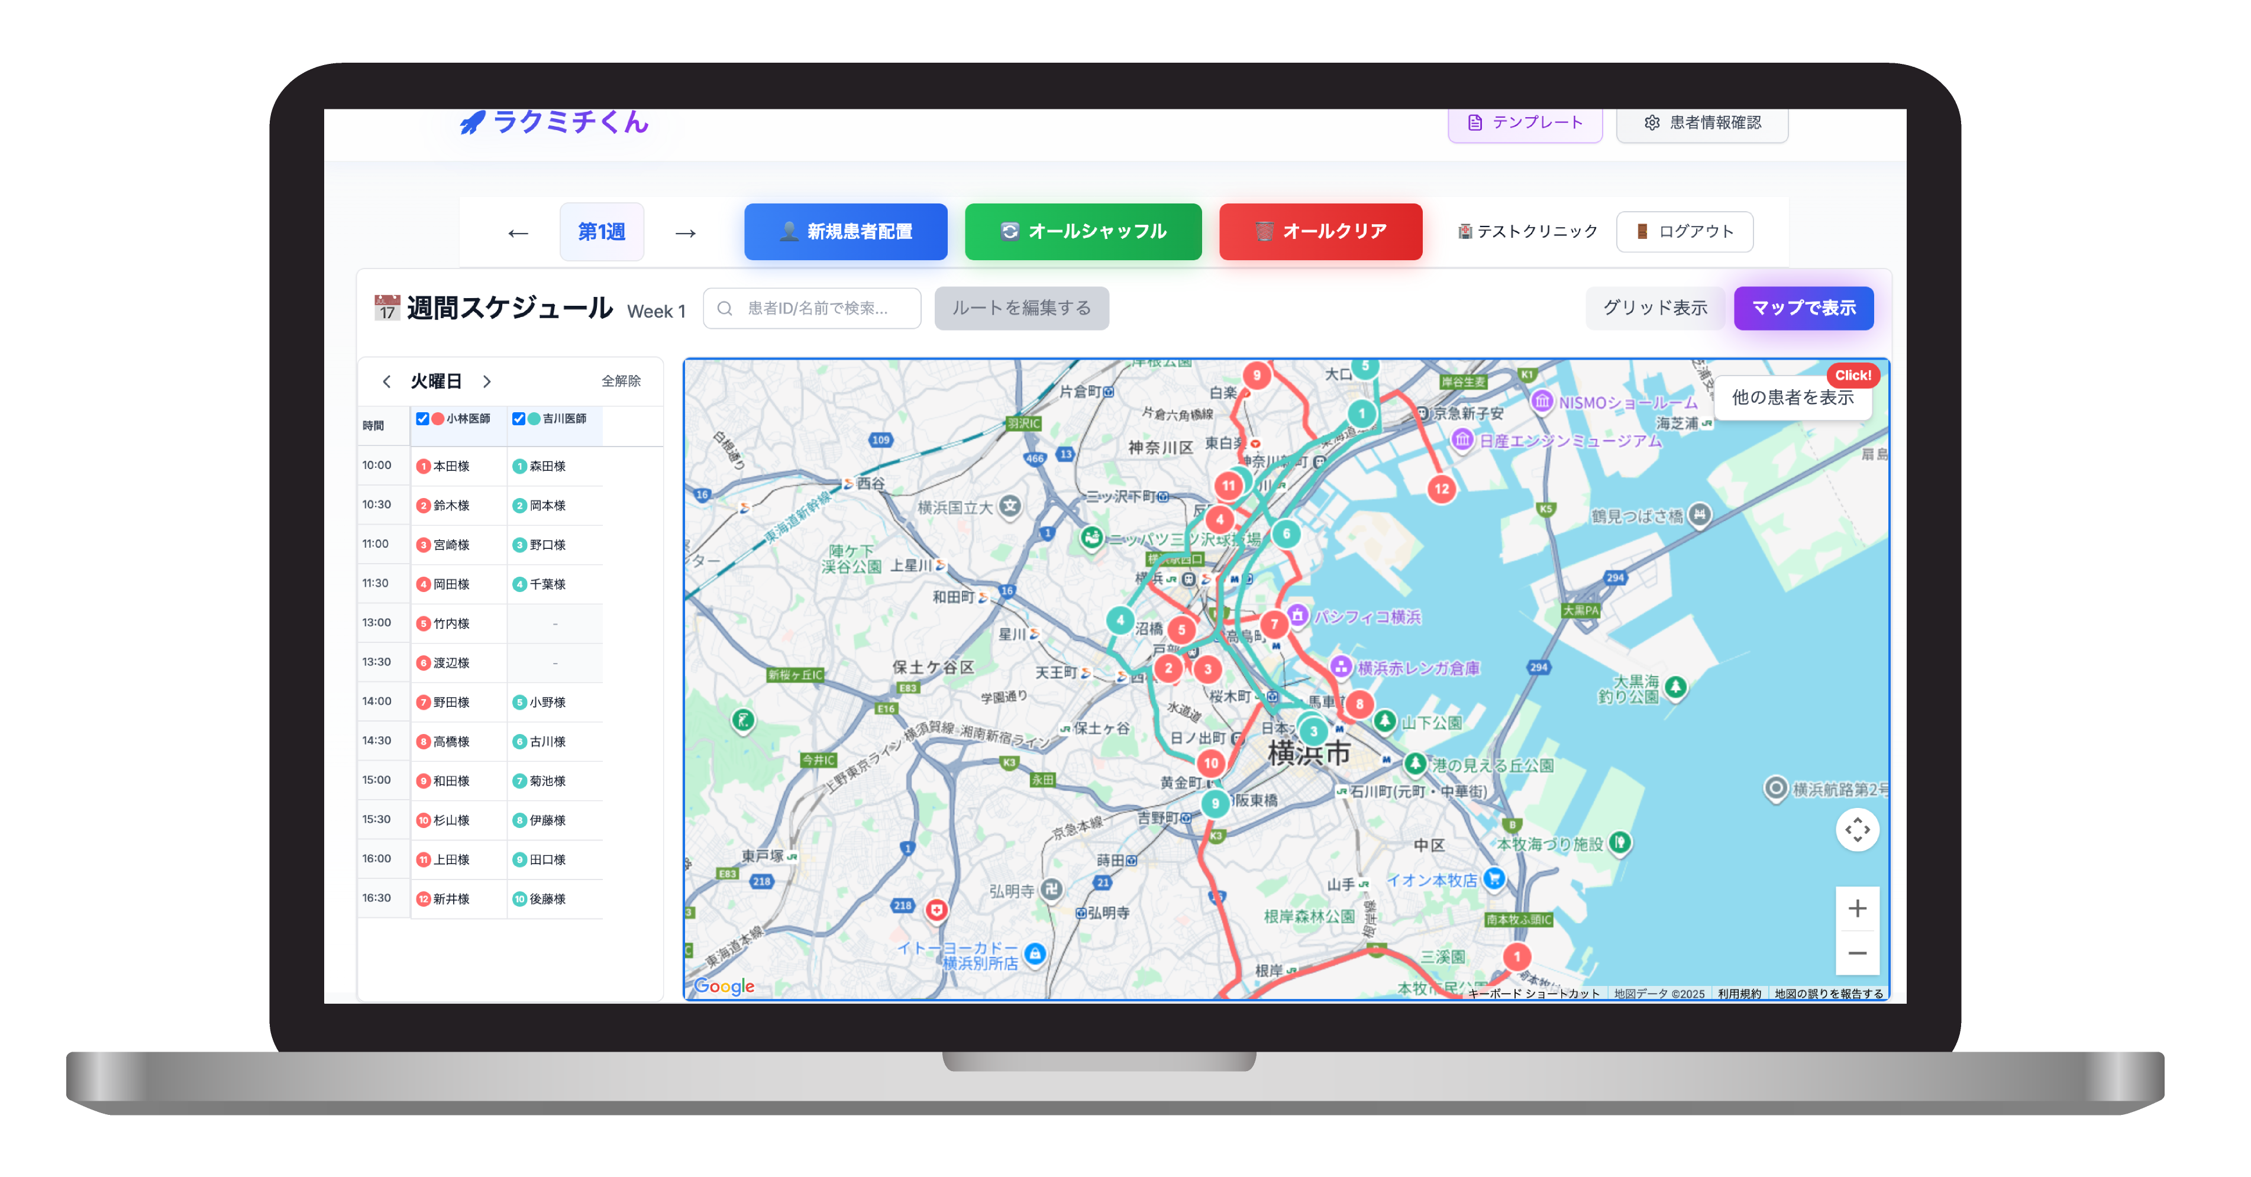2251x1177 pixels.
Task: Go to next day after 火曜日
Action: 487,382
